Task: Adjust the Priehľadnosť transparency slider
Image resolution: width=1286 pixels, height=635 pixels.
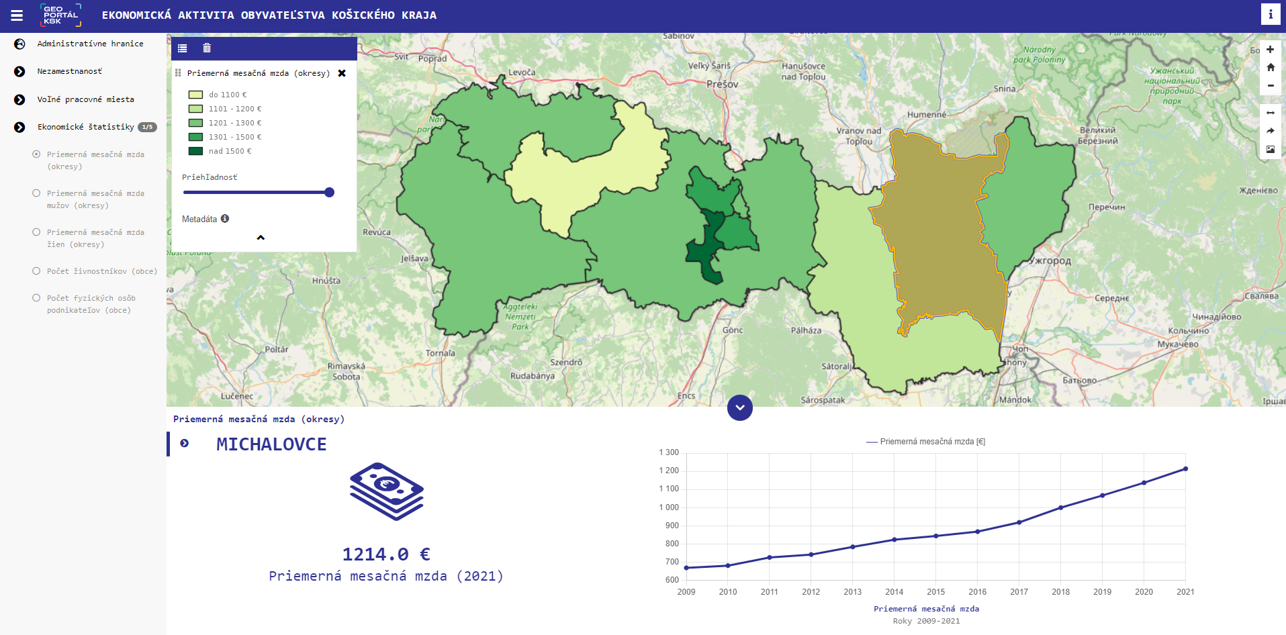Action: 259,193
